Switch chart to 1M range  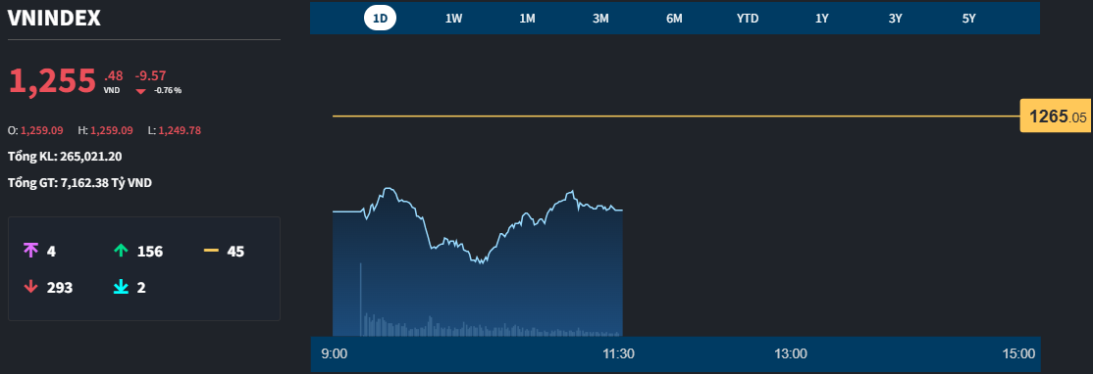(527, 19)
